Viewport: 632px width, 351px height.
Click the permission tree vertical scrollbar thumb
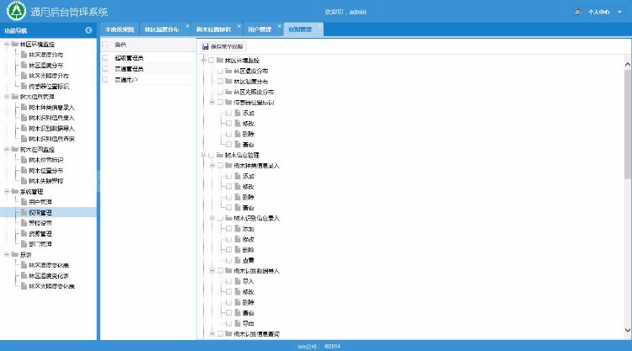tap(628, 124)
